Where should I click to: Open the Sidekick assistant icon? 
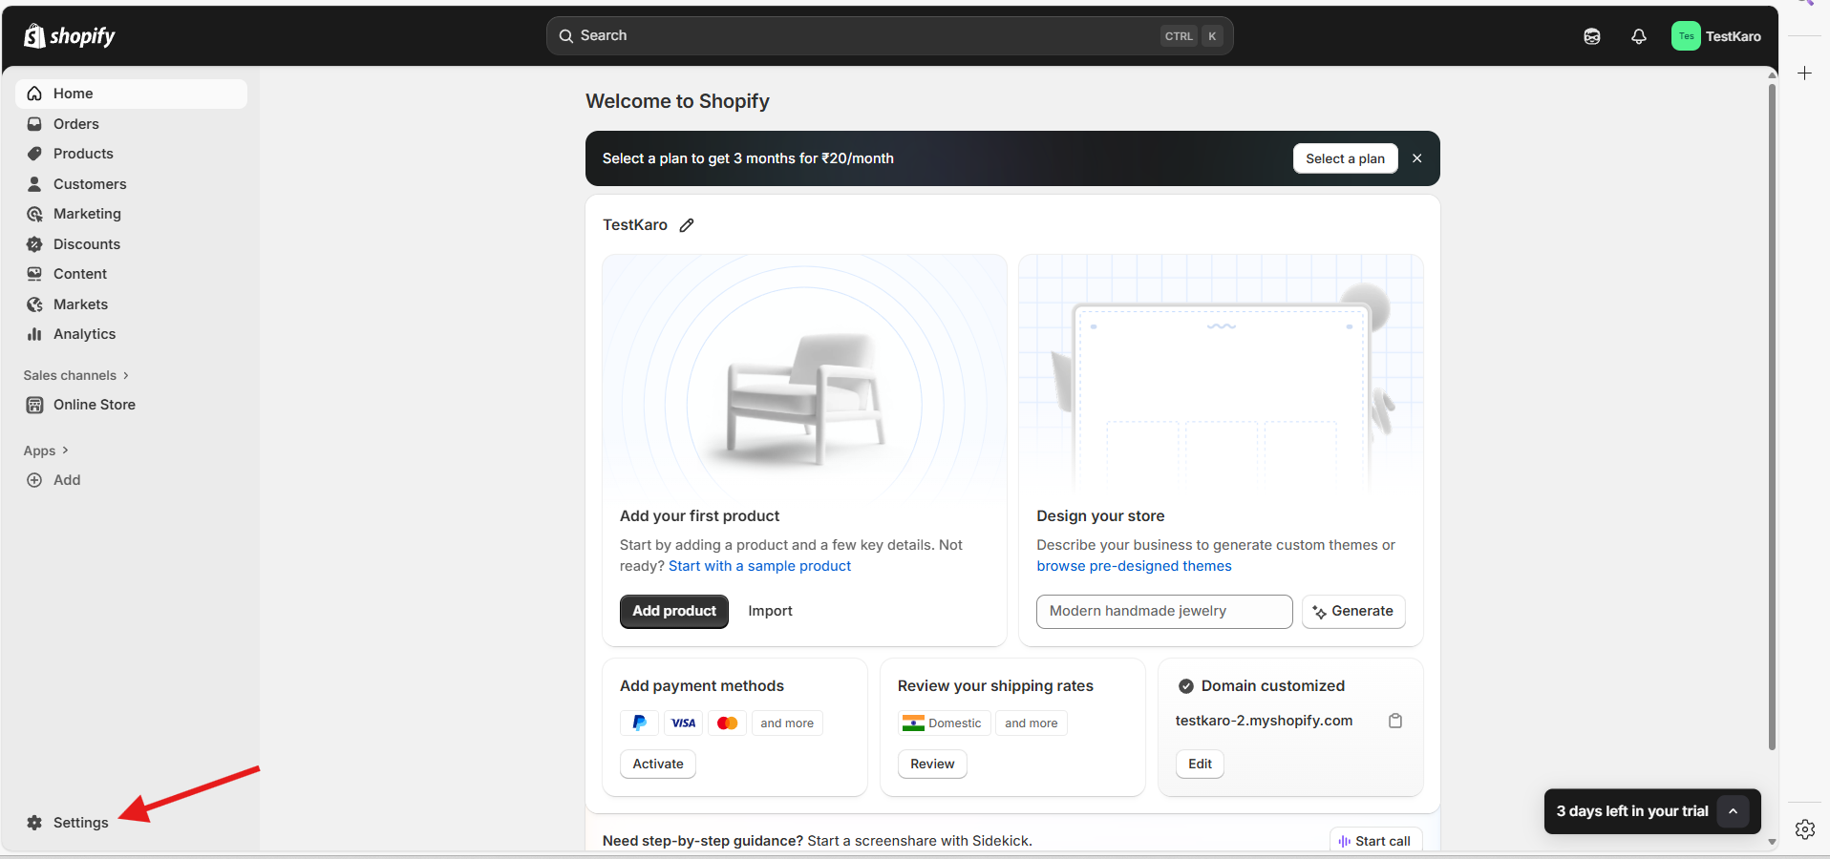[1592, 36]
